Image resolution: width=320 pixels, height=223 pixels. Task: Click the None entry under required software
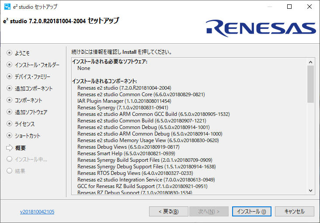pos(83,68)
